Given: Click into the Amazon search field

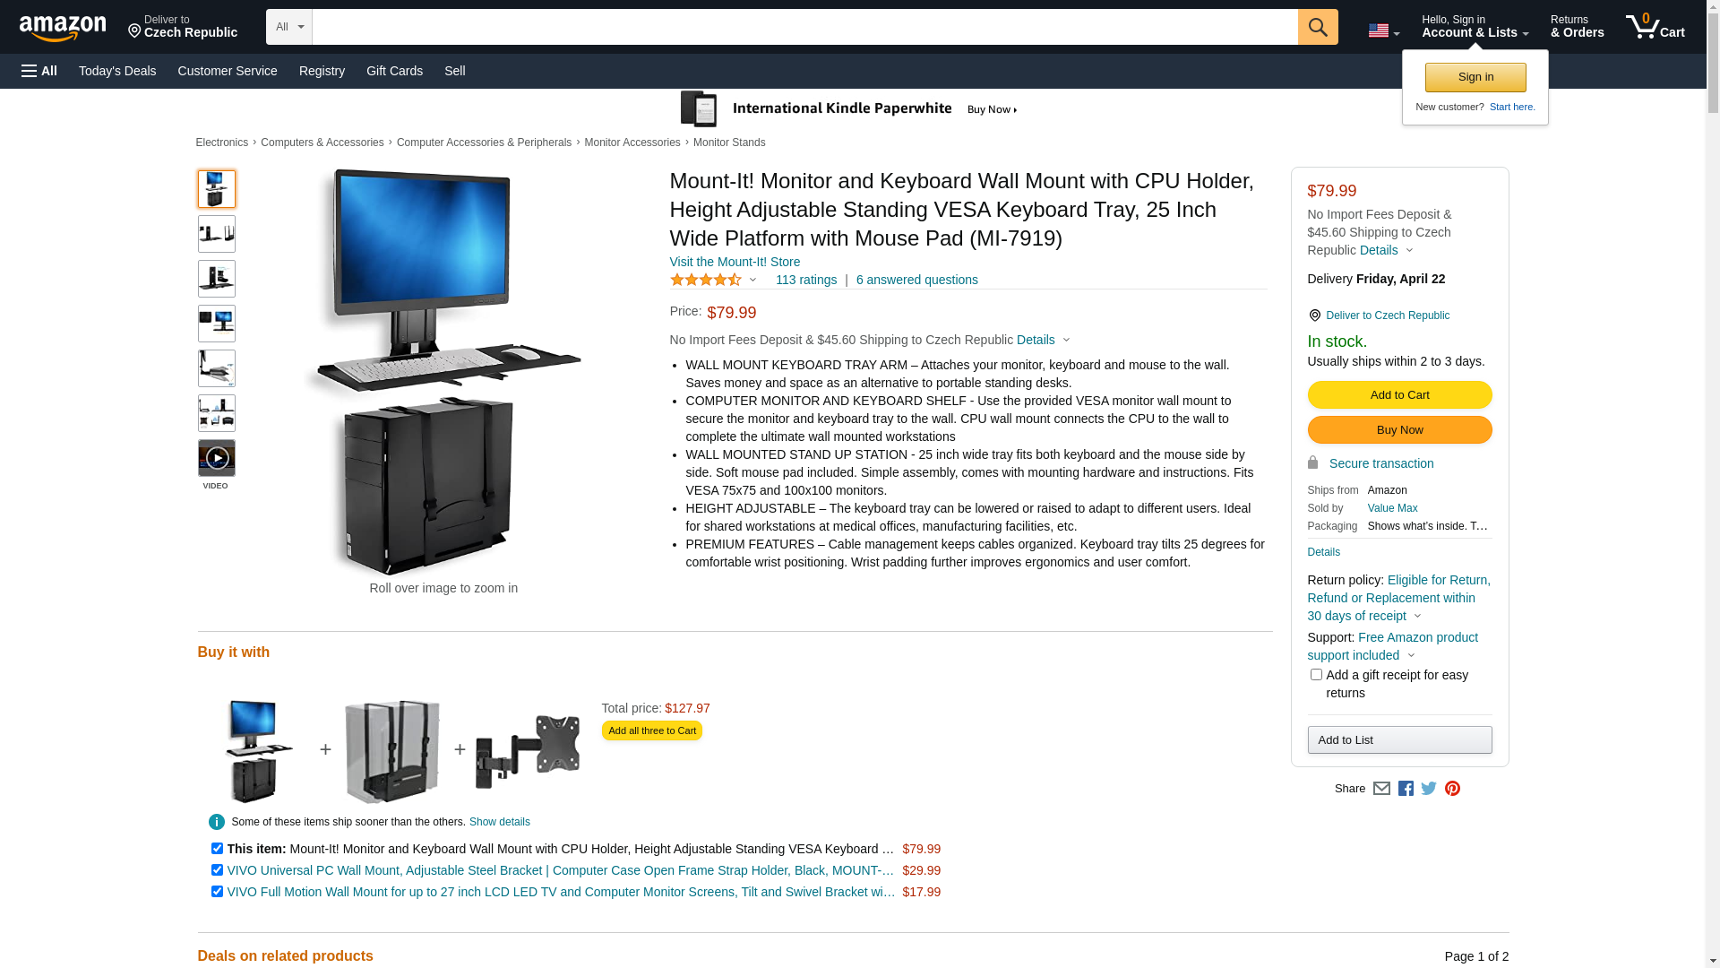Looking at the screenshot, I should point(804,27).
